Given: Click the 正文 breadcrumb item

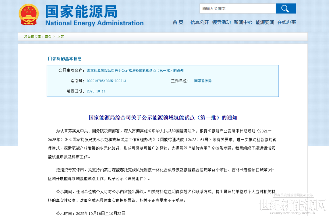Looking at the screenshot, I should click(x=61, y=37).
